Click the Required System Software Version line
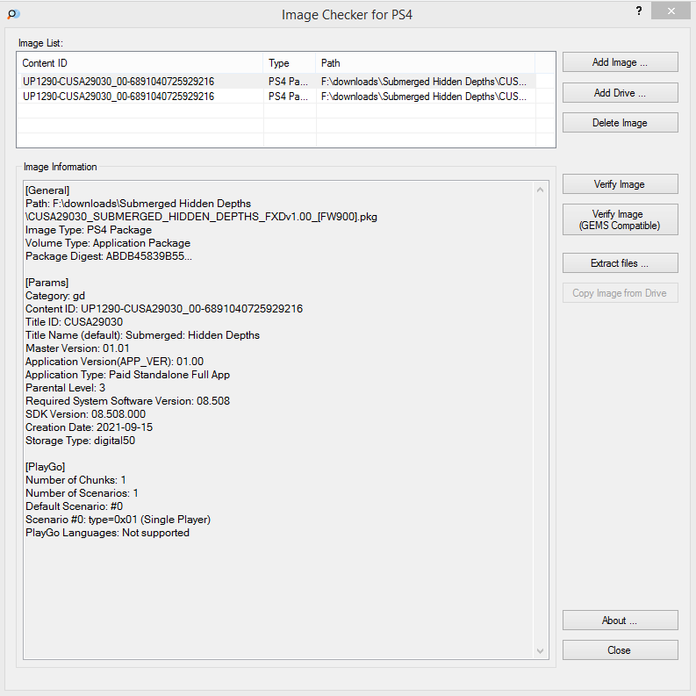The image size is (696, 696). pos(128,401)
